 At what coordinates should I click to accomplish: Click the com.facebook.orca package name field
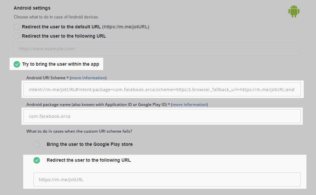[162, 116]
